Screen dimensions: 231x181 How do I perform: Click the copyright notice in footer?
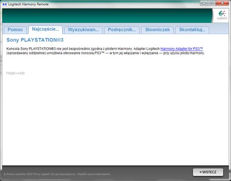(x=57, y=174)
